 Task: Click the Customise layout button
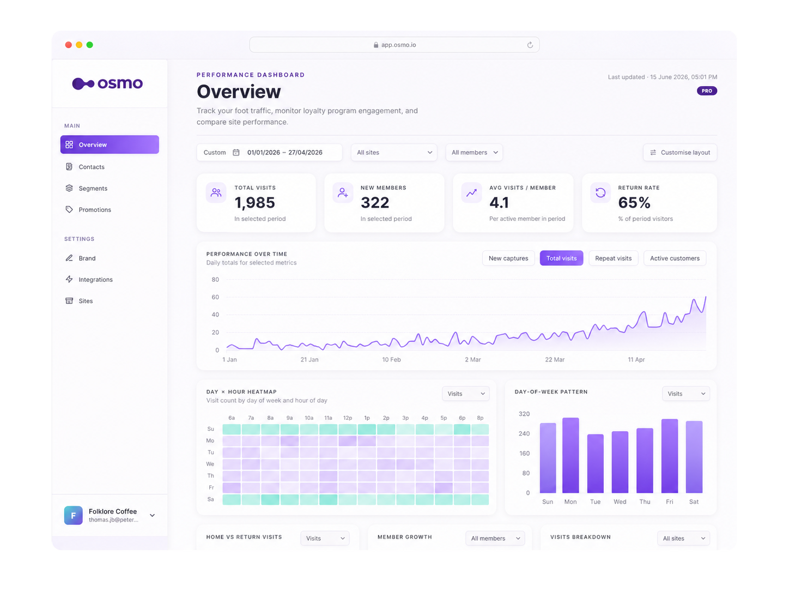click(x=680, y=153)
